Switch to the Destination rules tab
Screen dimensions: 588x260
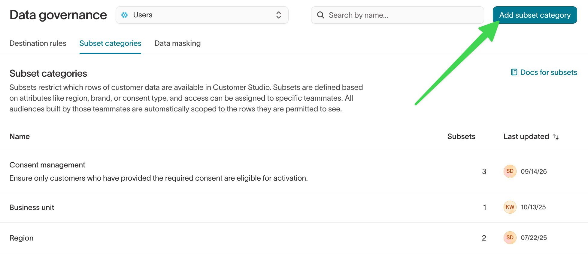coord(38,43)
